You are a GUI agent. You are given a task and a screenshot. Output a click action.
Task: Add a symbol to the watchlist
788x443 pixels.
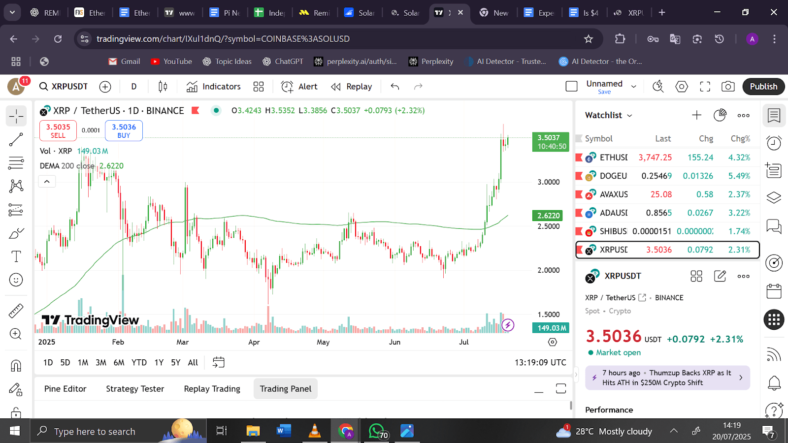696,115
